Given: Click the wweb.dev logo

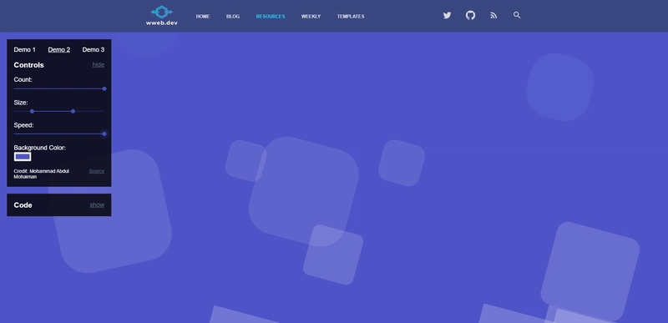Looking at the screenshot, I should point(161,16).
